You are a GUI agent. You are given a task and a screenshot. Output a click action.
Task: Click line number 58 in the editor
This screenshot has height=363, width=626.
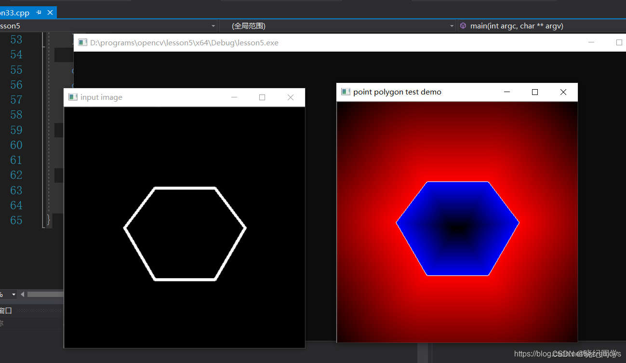16,115
